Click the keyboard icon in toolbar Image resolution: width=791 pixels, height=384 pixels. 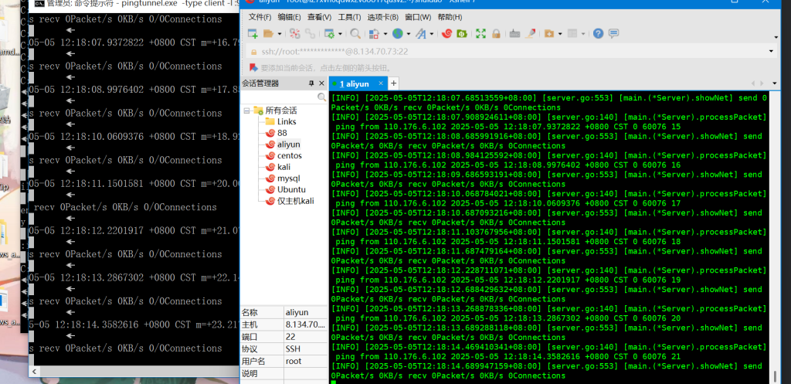[x=514, y=33]
